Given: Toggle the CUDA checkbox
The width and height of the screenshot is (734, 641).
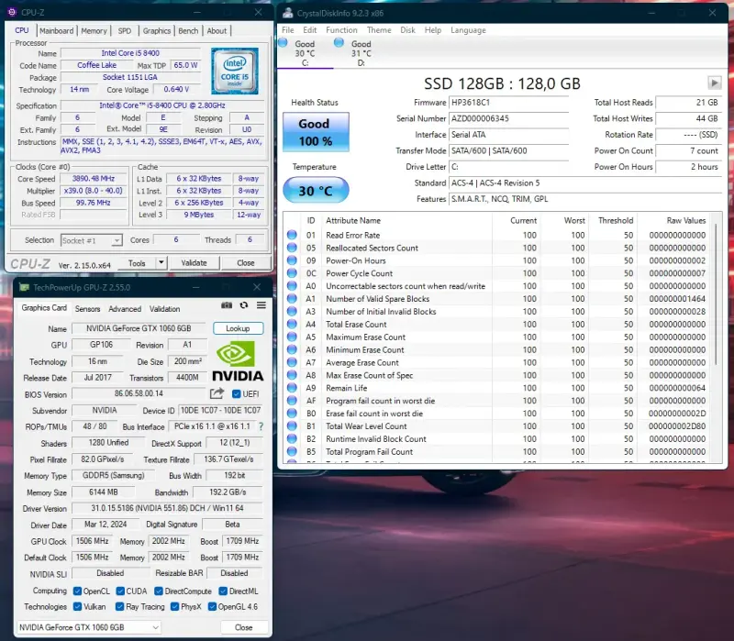Looking at the screenshot, I should (120, 591).
